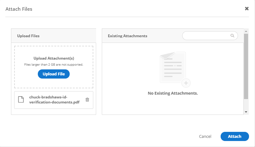Click the 2 GB file size note
Image resolution: width=255 pixels, height=147 pixels.
click(x=54, y=65)
